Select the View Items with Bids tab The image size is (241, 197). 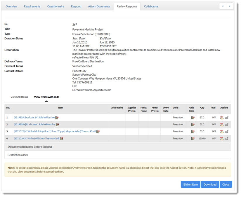[x=46, y=97]
